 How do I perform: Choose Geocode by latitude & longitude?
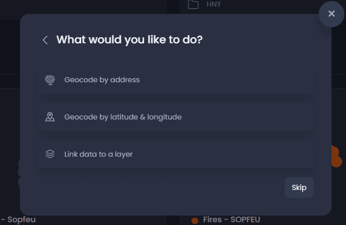(x=176, y=117)
